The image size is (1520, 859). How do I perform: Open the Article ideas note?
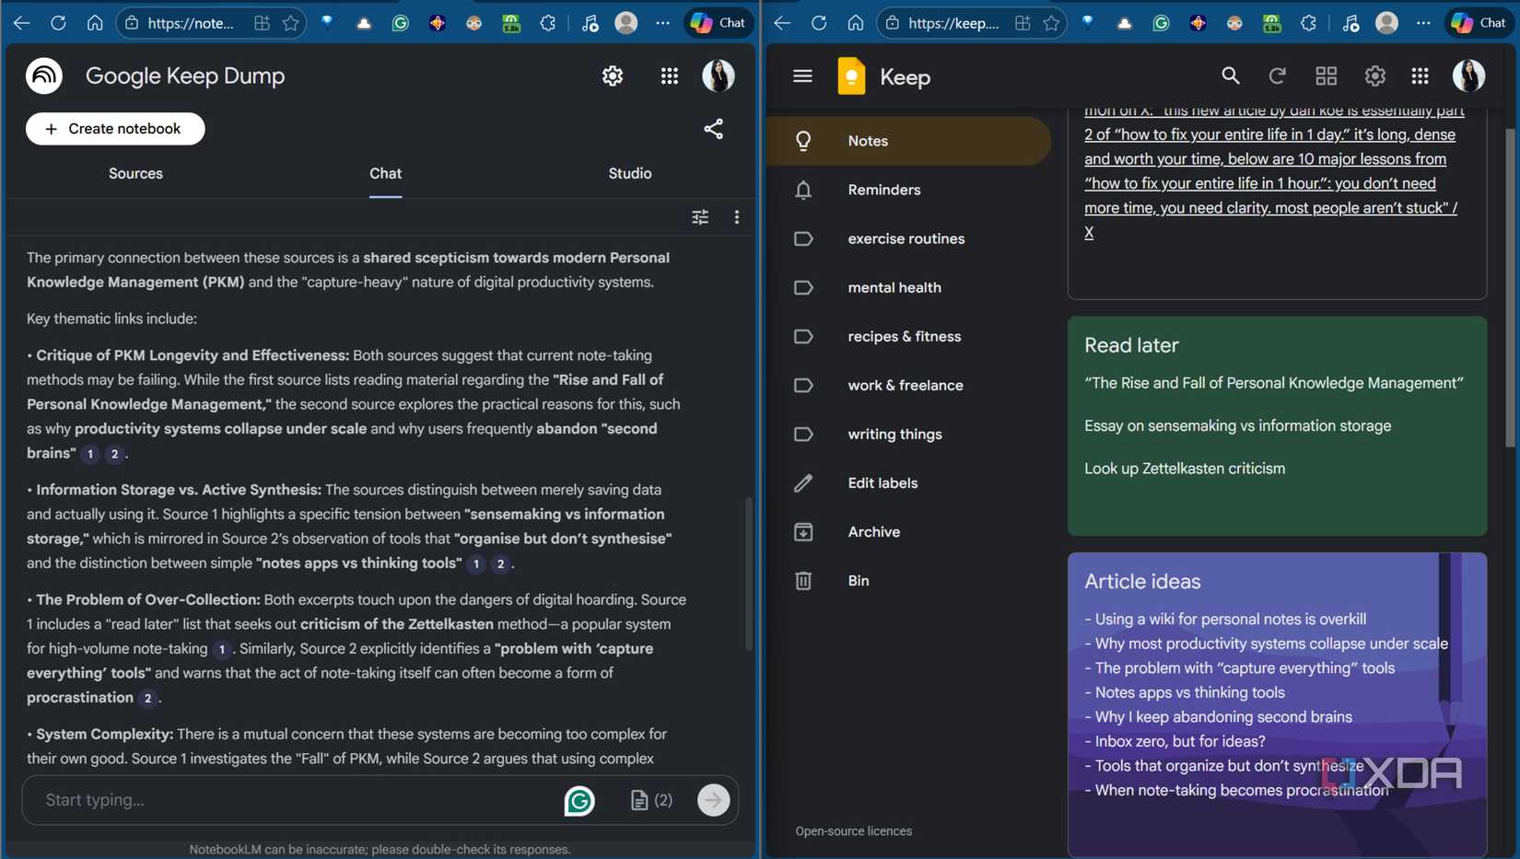click(x=1277, y=705)
